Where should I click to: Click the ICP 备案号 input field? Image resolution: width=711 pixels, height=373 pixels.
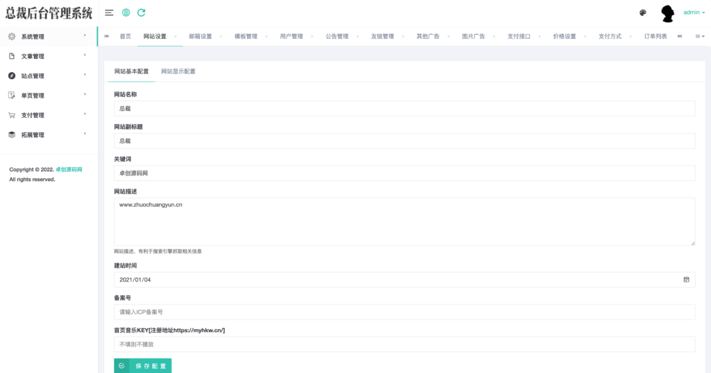click(x=405, y=312)
